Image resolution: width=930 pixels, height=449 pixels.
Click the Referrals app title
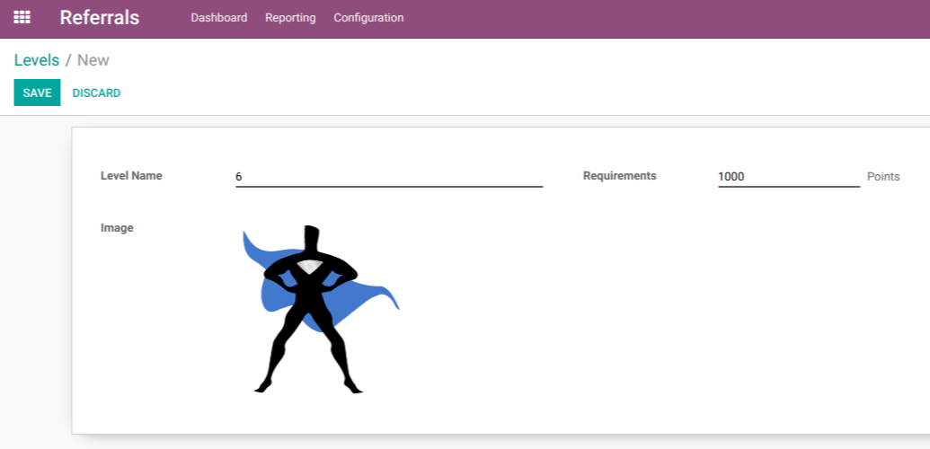click(x=99, y=18)
